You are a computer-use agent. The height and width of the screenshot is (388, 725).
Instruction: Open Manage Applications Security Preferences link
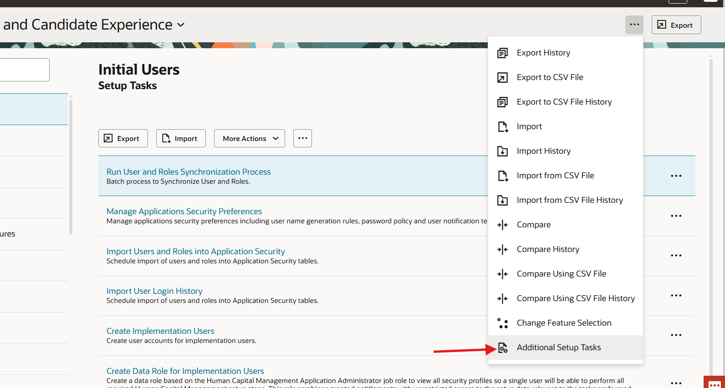[184, 212]
